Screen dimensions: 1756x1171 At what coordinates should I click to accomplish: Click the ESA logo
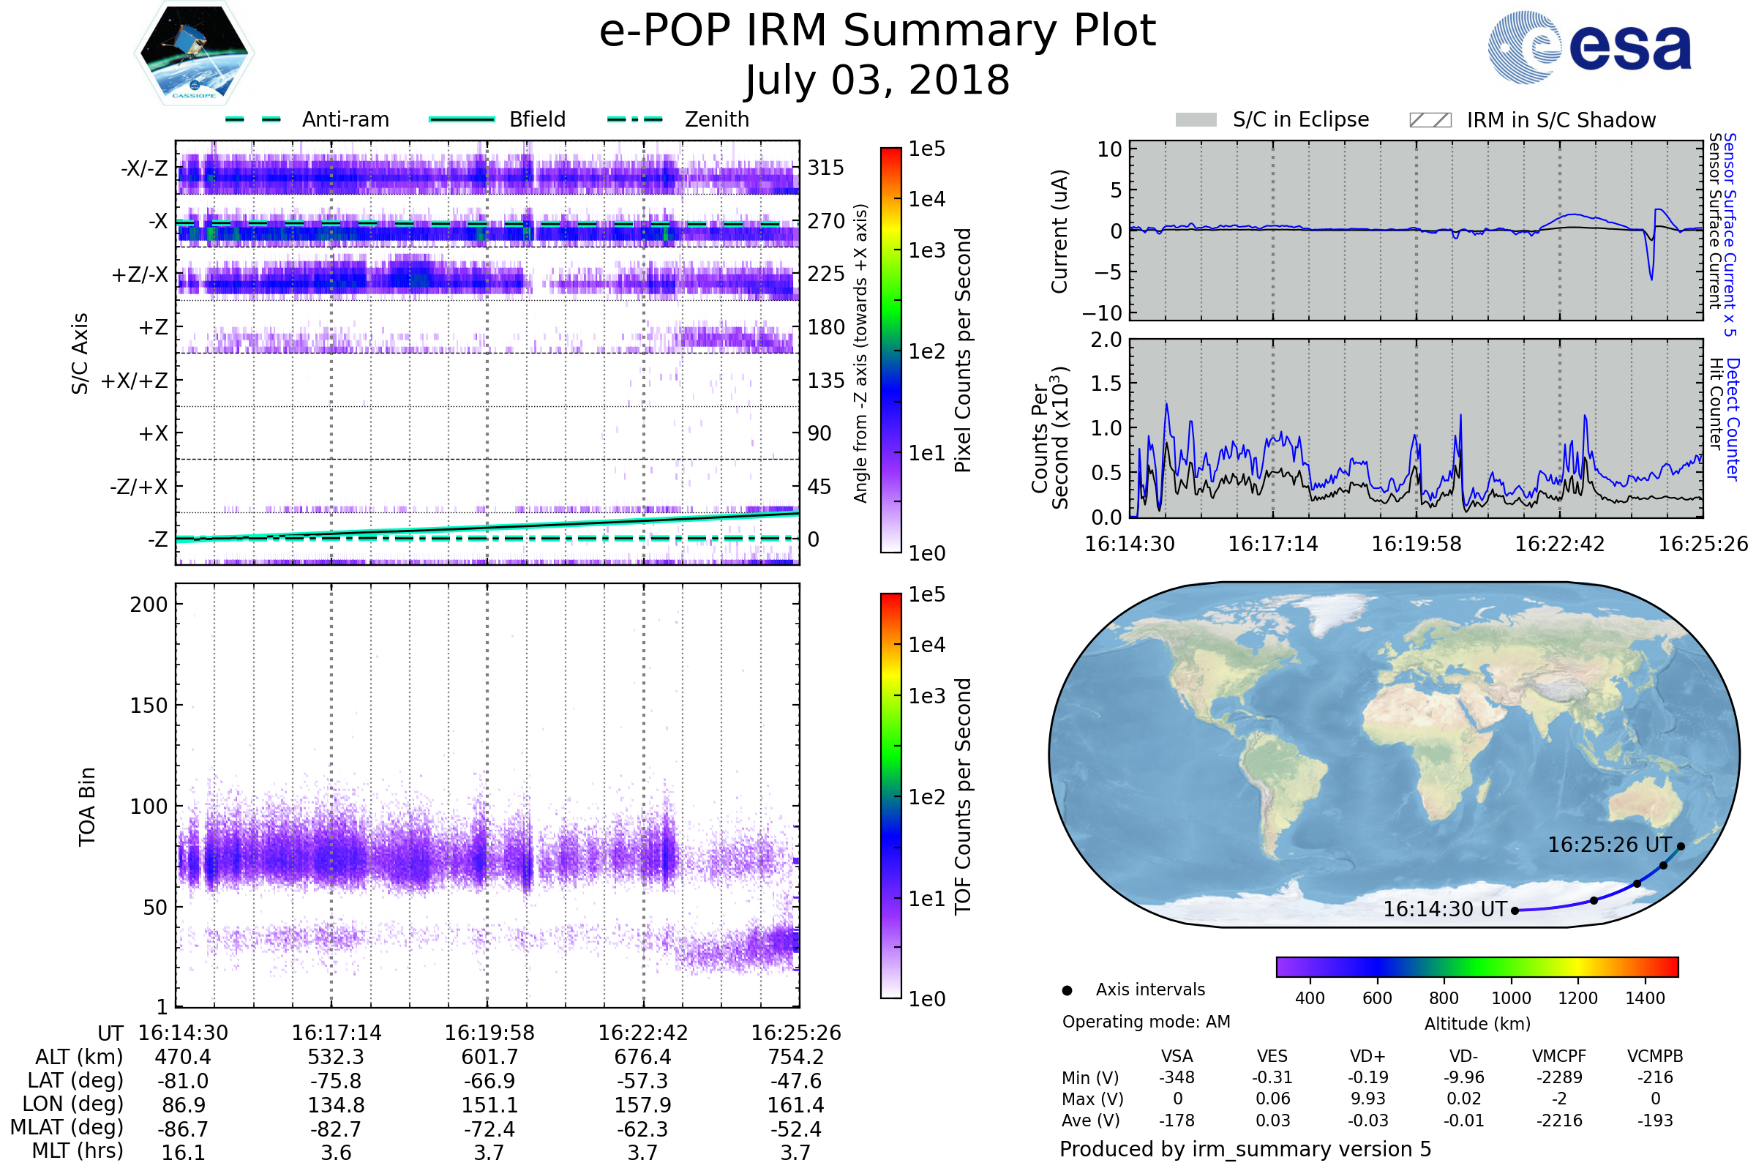[1588, 46]
